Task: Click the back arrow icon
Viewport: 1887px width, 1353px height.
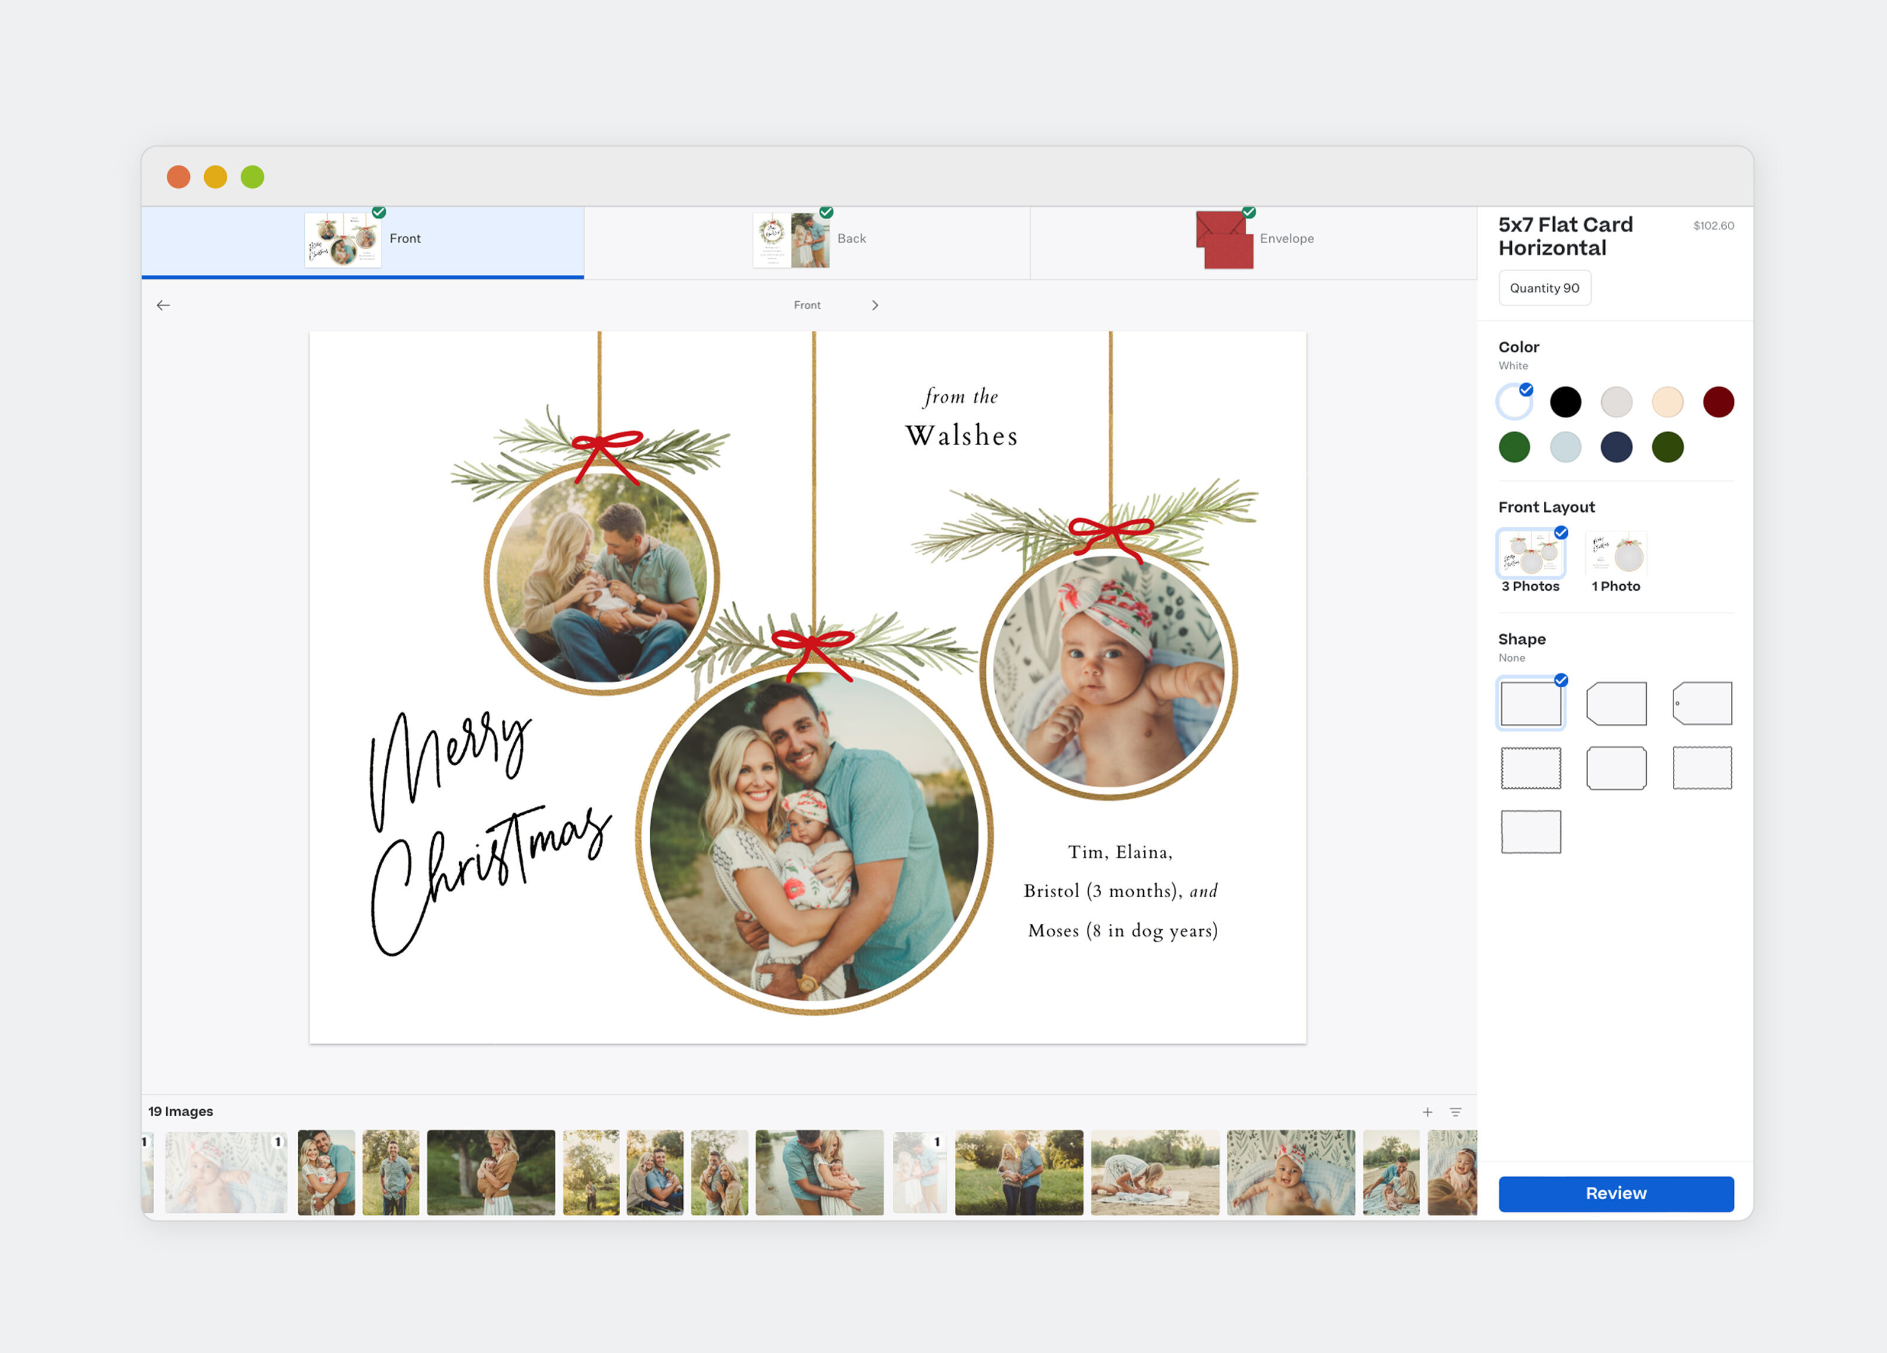Action: coord(163,305)
